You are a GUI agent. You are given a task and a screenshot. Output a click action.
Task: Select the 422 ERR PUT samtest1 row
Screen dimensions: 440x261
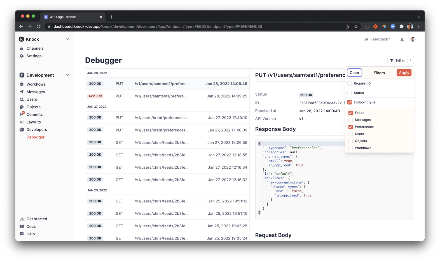point(167,96)
